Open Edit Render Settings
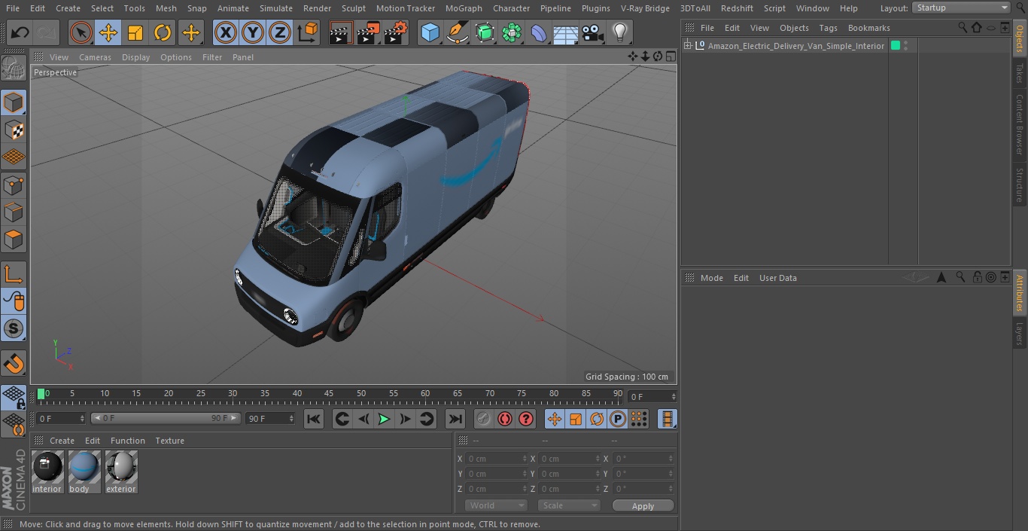Viewport: 1028px width, 531px height. (396, 32)
